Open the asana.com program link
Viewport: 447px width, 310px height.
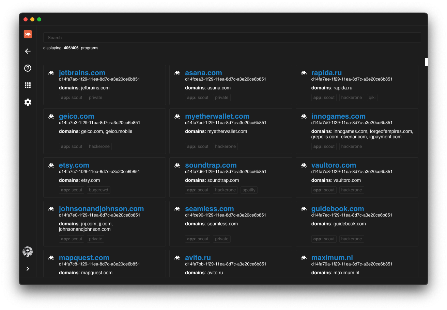coord(203,73)
